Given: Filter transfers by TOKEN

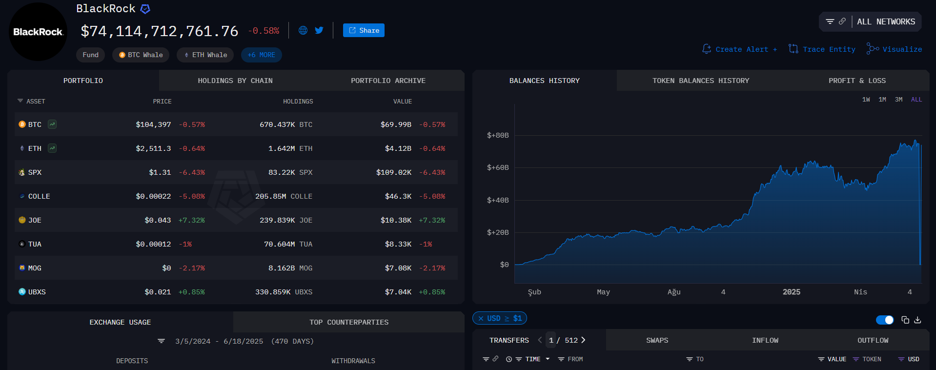Looking at the screenshot, I should coord(867,359).
